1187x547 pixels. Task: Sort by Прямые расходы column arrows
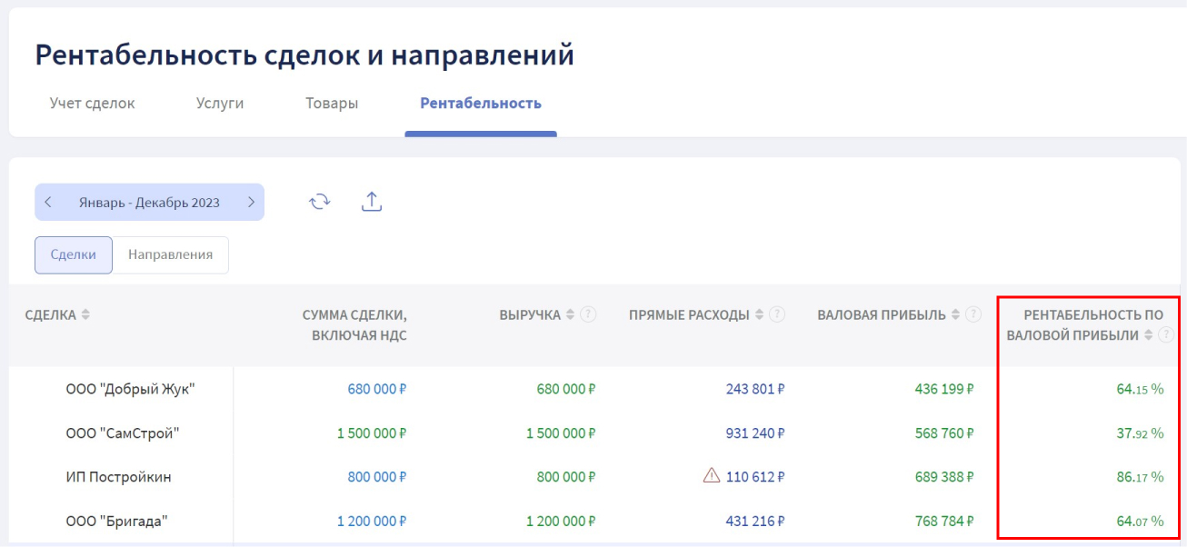[759, 314]
